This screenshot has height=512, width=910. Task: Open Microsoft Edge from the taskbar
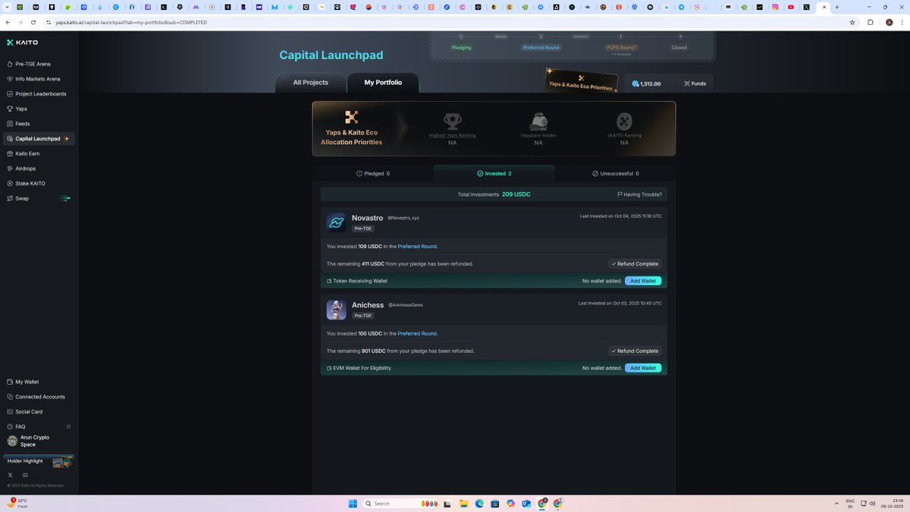click(x=479, y=503)
